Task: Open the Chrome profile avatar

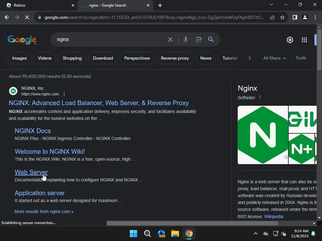Action: coord(305,18)
